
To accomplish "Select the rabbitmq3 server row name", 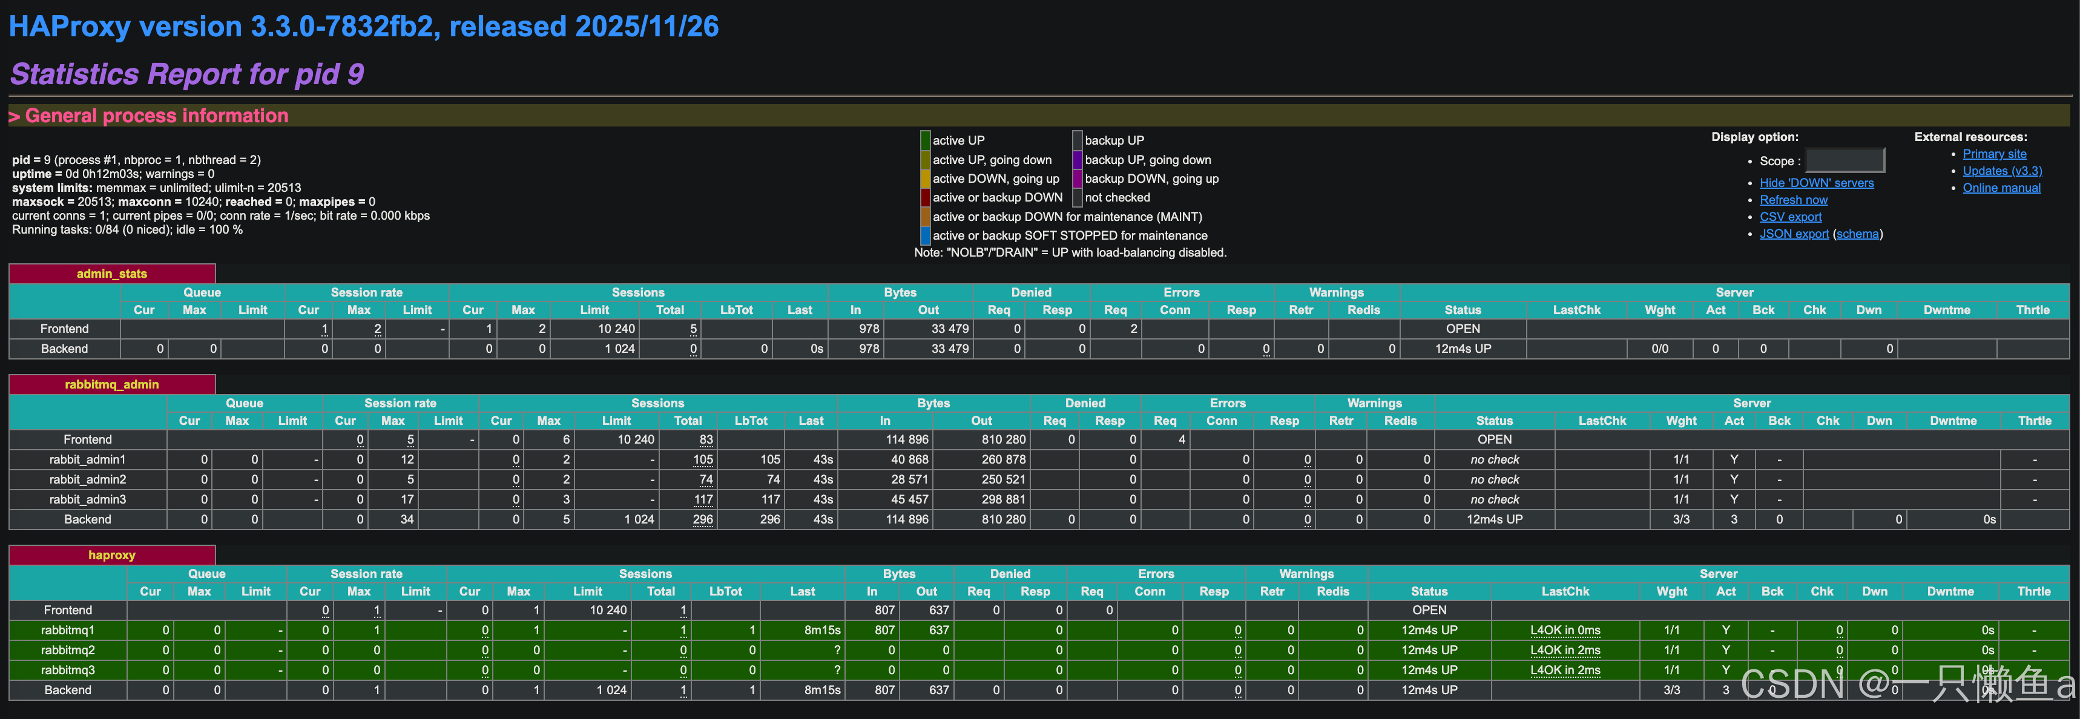I will (68, 670).
